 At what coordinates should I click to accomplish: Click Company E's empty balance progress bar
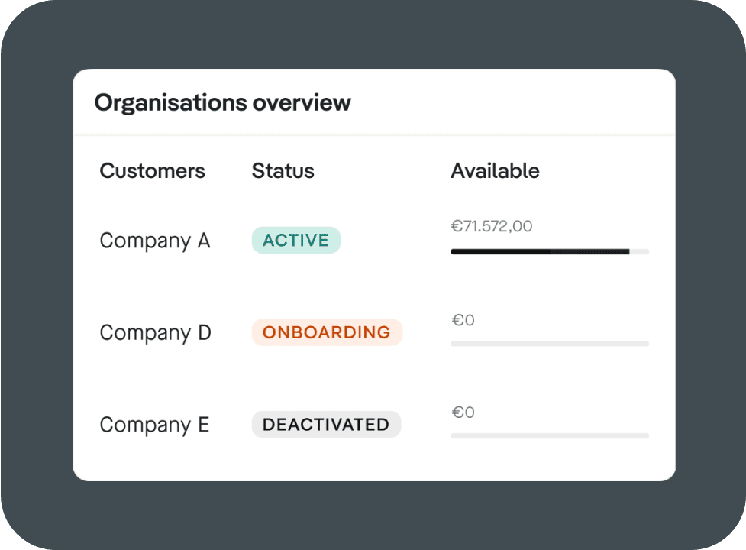550,435
